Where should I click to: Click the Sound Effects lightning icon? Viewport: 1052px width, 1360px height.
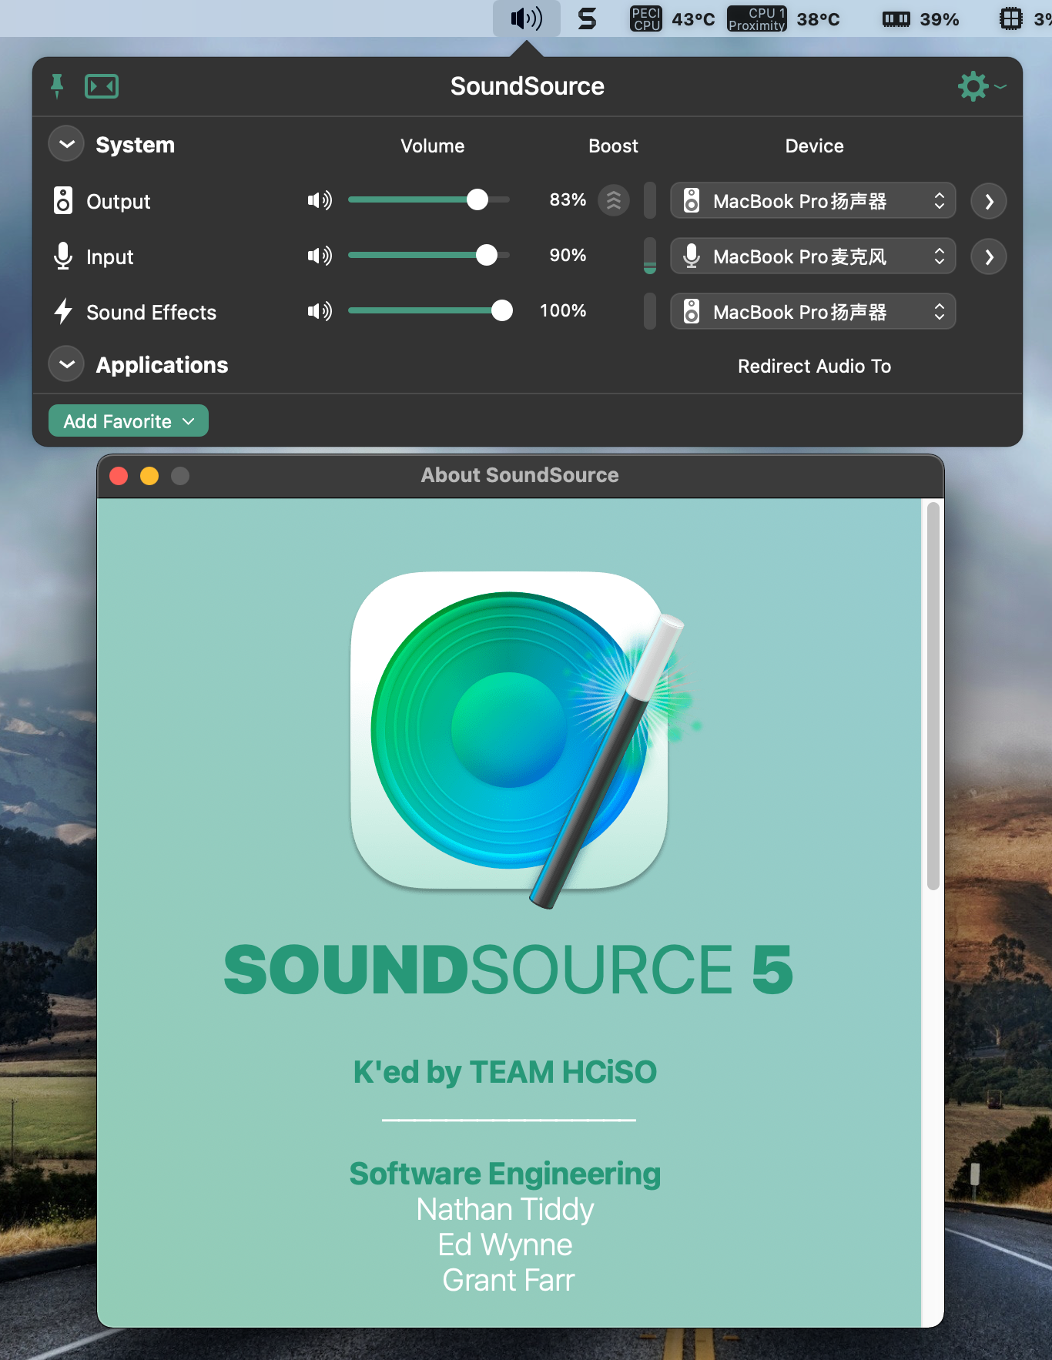[x=63, y=312]
